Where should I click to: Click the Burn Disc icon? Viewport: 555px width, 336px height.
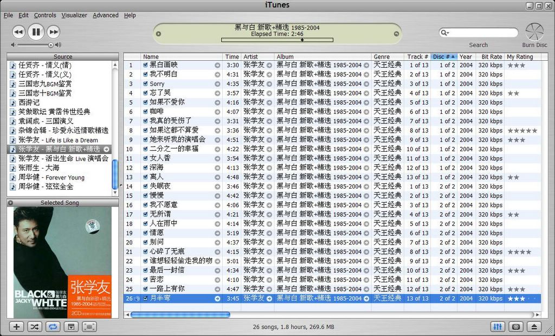click(534, 32)
